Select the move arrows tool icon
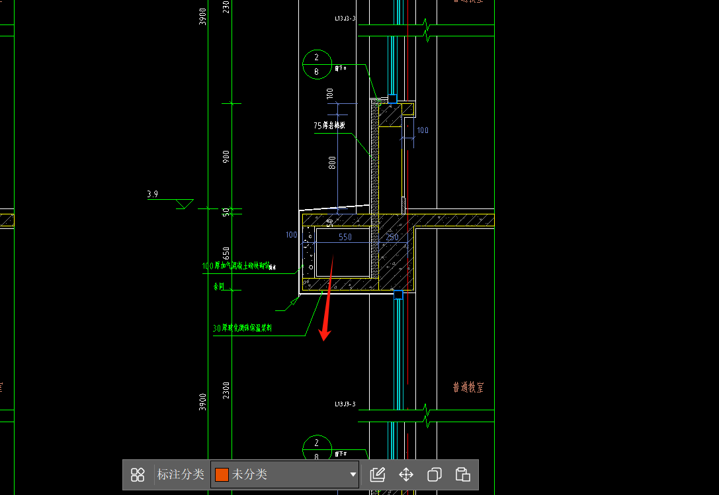This screenshot has width=719, height=495. click(406, 474)
